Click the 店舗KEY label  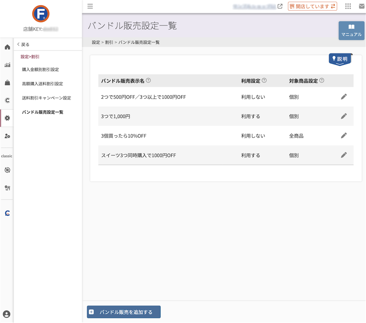(33, 29)
